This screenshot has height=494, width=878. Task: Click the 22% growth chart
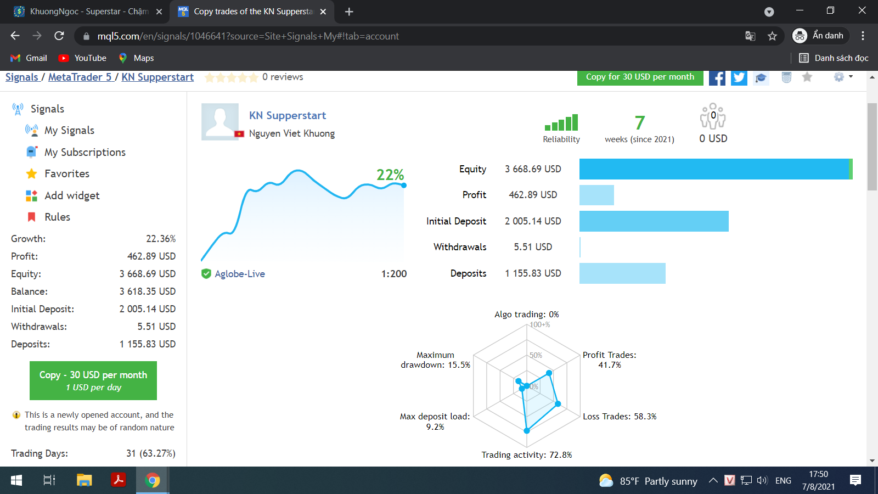303,214
